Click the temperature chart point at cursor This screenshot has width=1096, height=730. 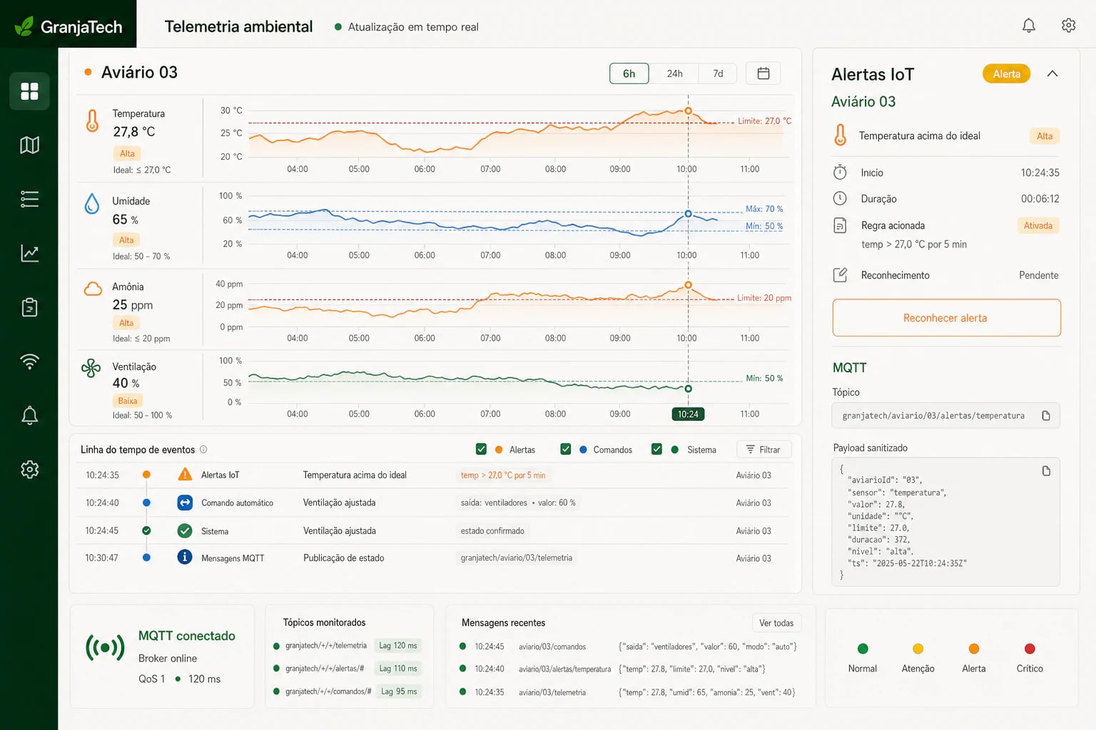coord(688,110)
